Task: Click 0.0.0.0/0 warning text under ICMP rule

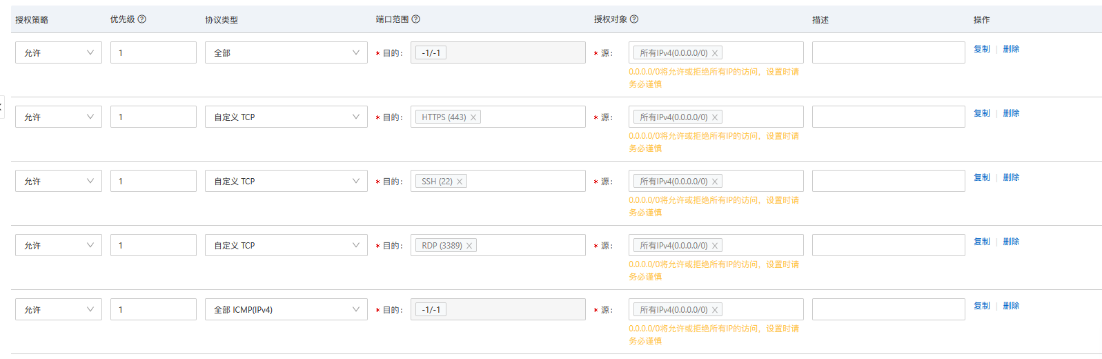Action: point(714,335)
